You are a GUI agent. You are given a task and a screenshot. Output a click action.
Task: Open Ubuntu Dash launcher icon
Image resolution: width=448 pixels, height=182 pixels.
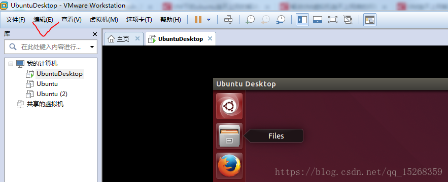pos(229,106)
